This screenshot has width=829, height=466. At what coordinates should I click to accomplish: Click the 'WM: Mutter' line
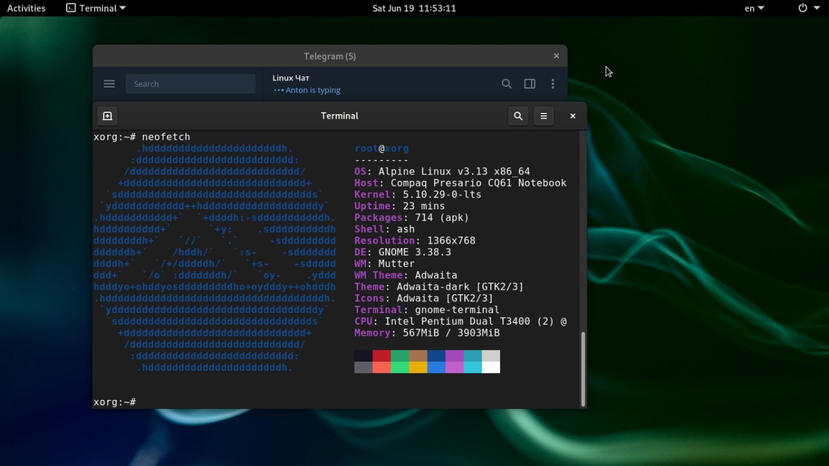385,264
